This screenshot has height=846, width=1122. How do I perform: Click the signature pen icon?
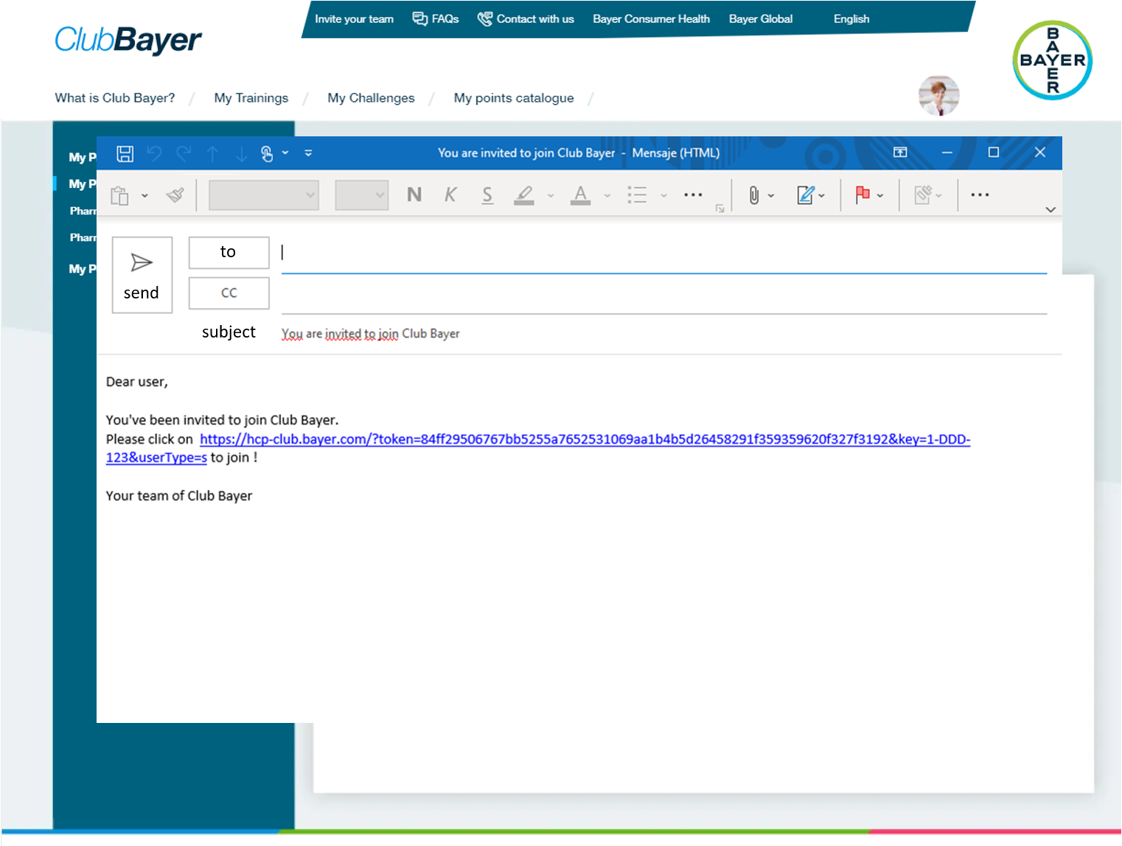(x=806, y=195)
